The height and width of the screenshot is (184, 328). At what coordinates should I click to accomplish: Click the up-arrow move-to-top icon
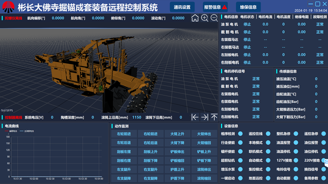[214, 117]
